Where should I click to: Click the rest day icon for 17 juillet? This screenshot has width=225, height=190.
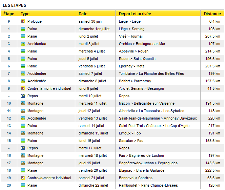point(23,148)
